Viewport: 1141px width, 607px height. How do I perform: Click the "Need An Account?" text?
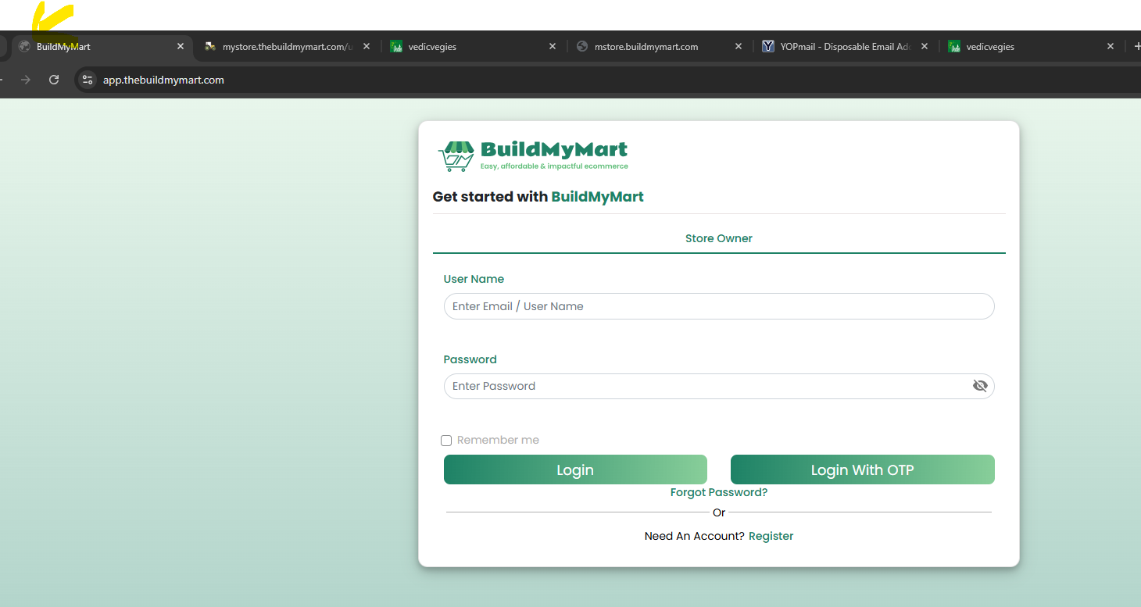pos(695,536)
